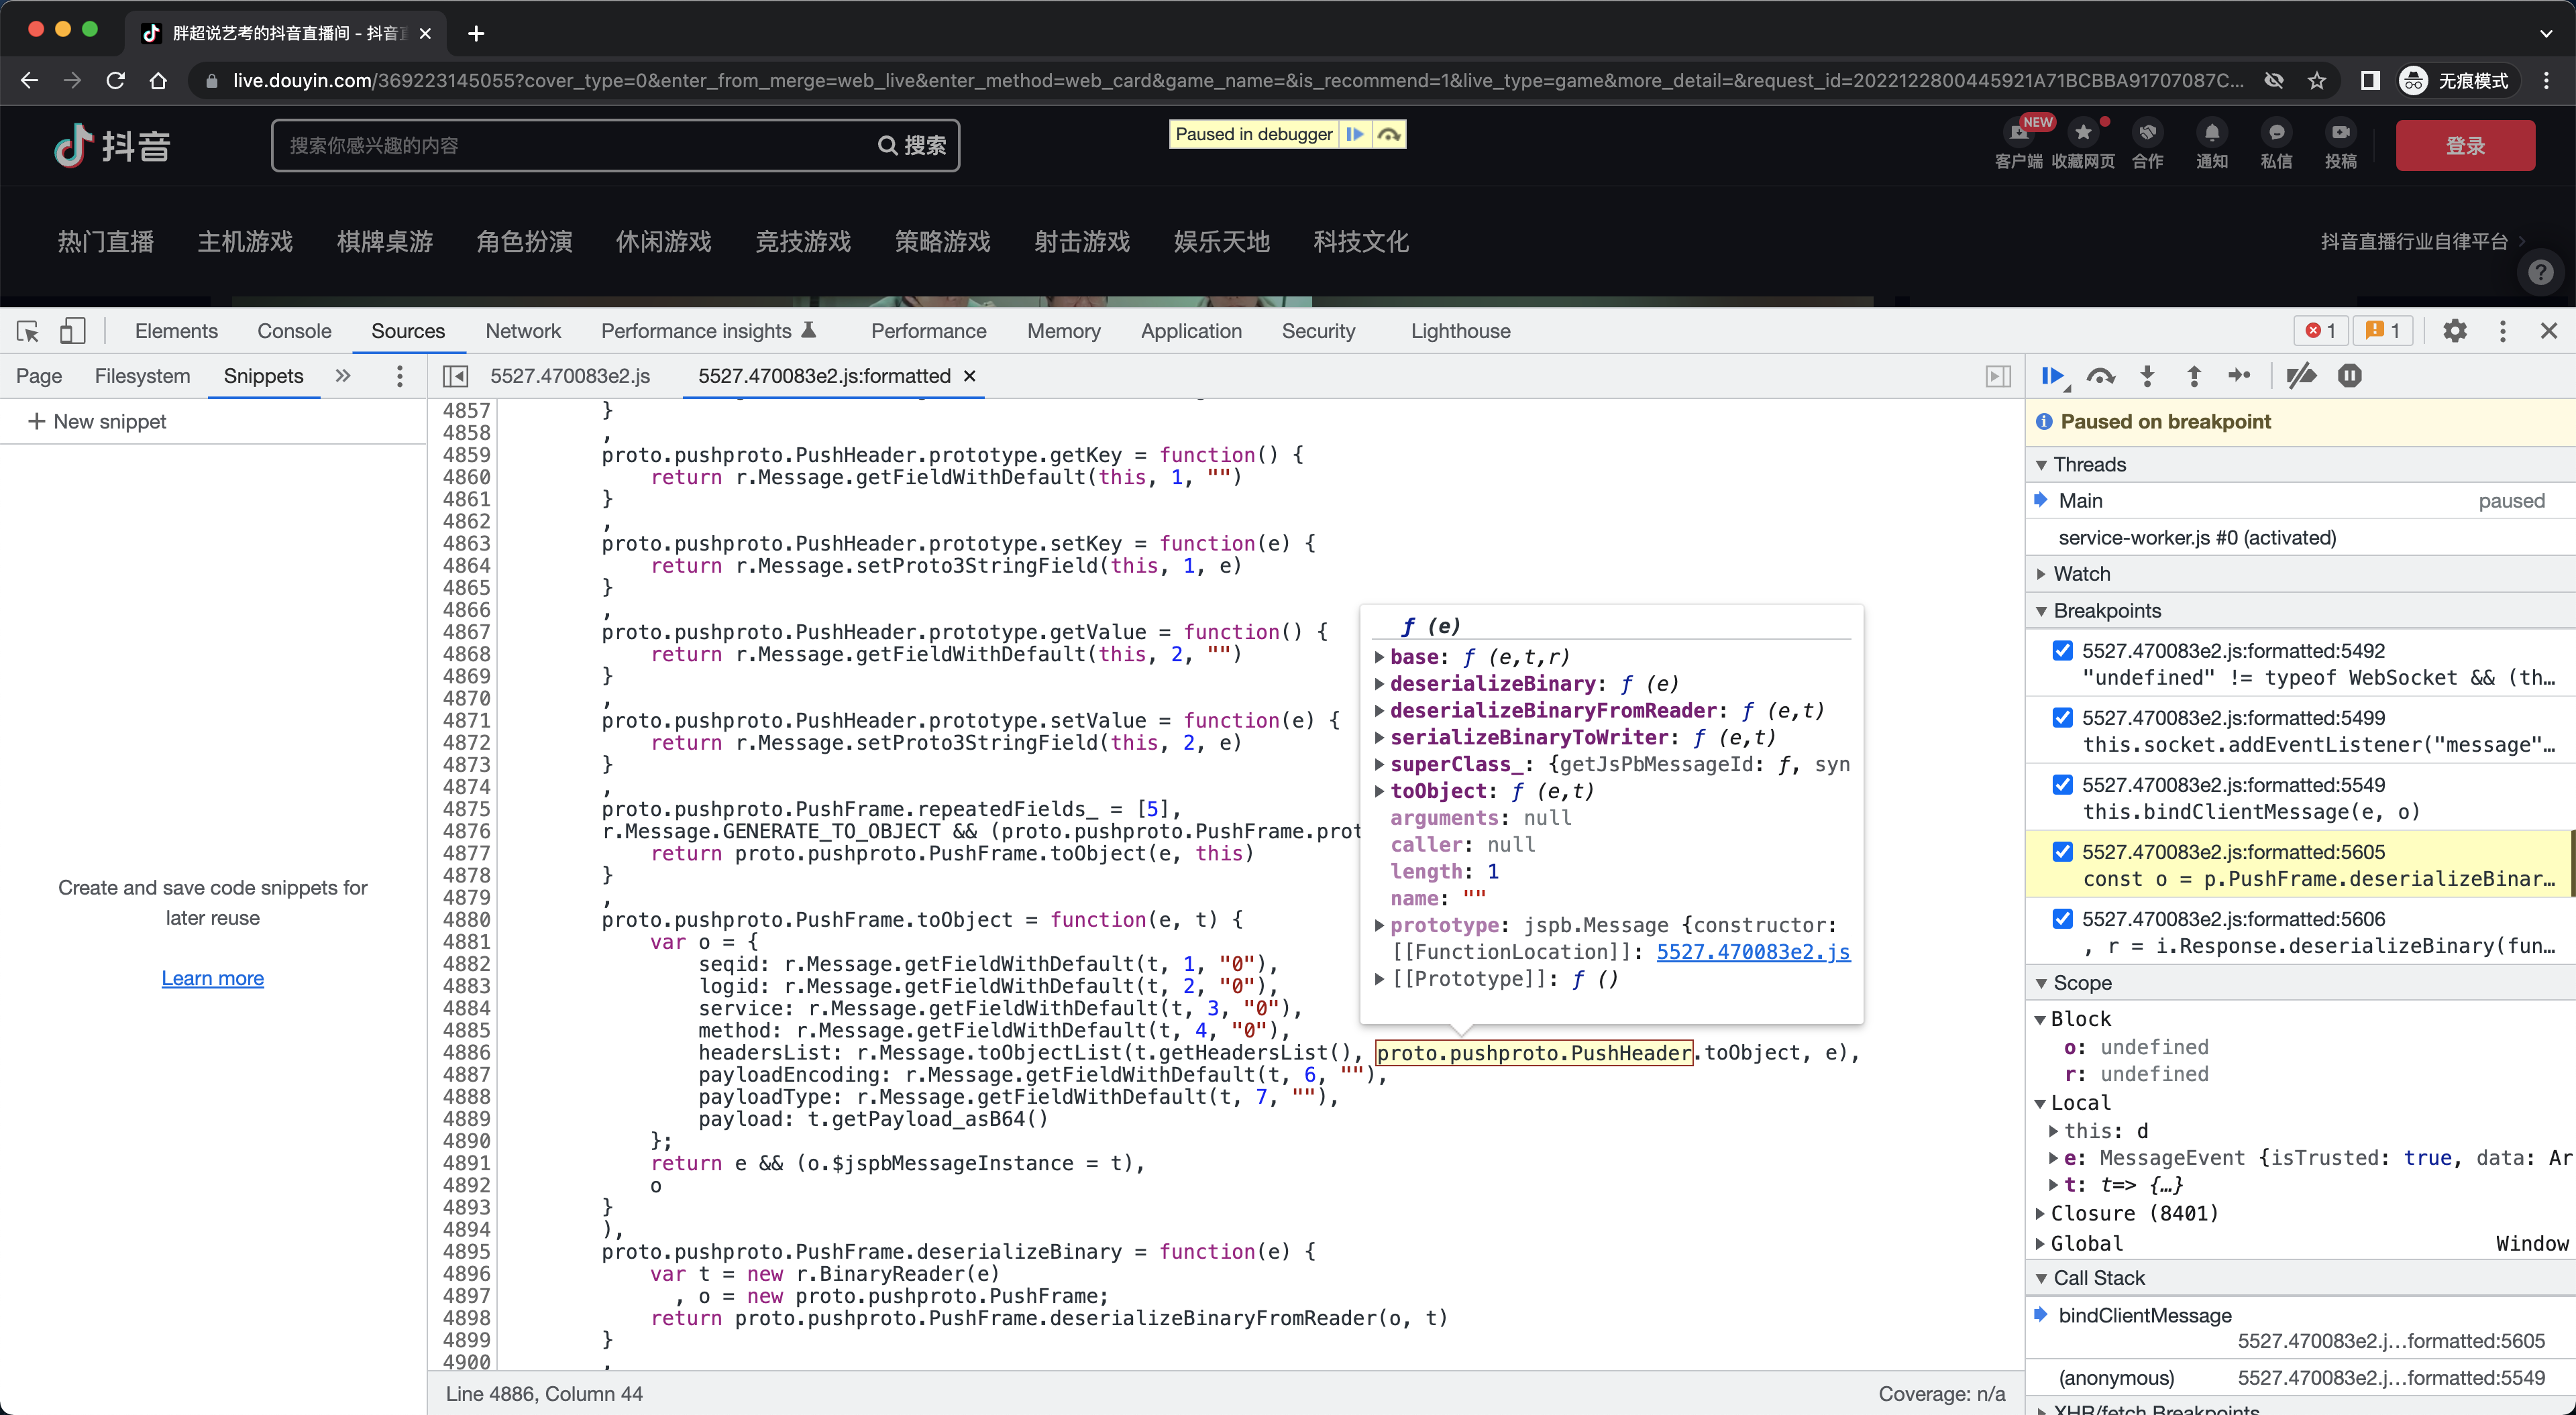
Task: Expand the Global scope
Action: click(2041, 1244)
